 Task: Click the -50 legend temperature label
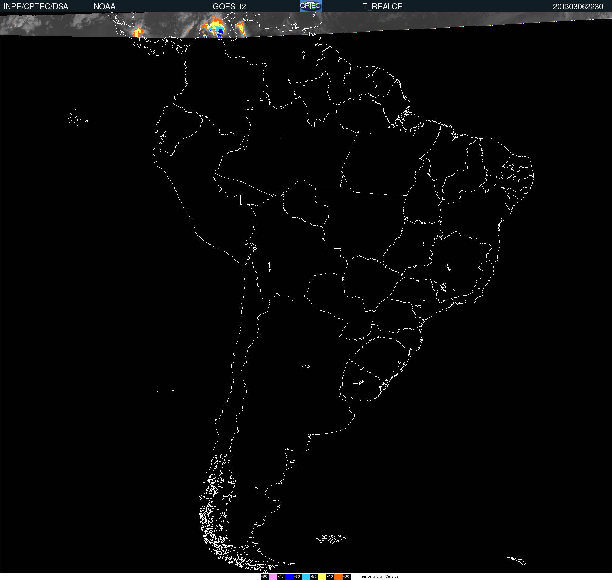[314, 577]
